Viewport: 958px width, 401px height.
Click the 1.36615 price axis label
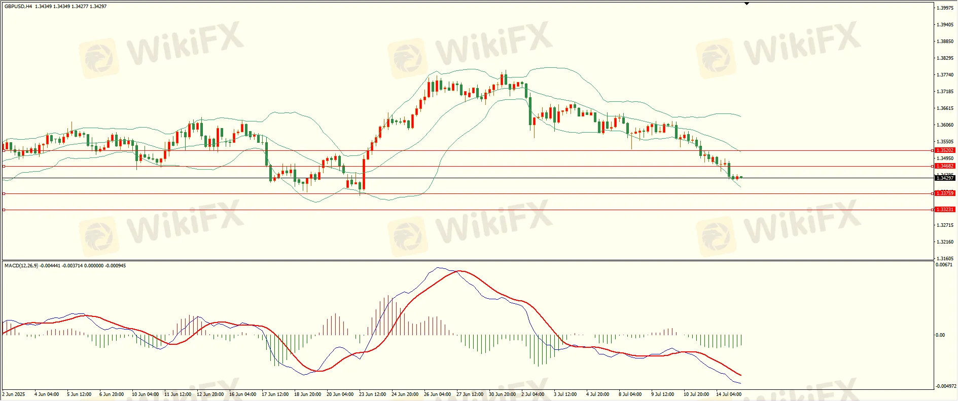coord(945,108)
